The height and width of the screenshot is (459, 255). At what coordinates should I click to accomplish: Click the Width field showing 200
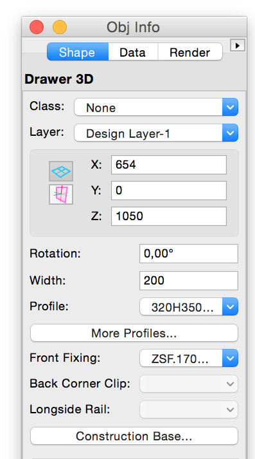pyautogui.click(x=189, y=281)
